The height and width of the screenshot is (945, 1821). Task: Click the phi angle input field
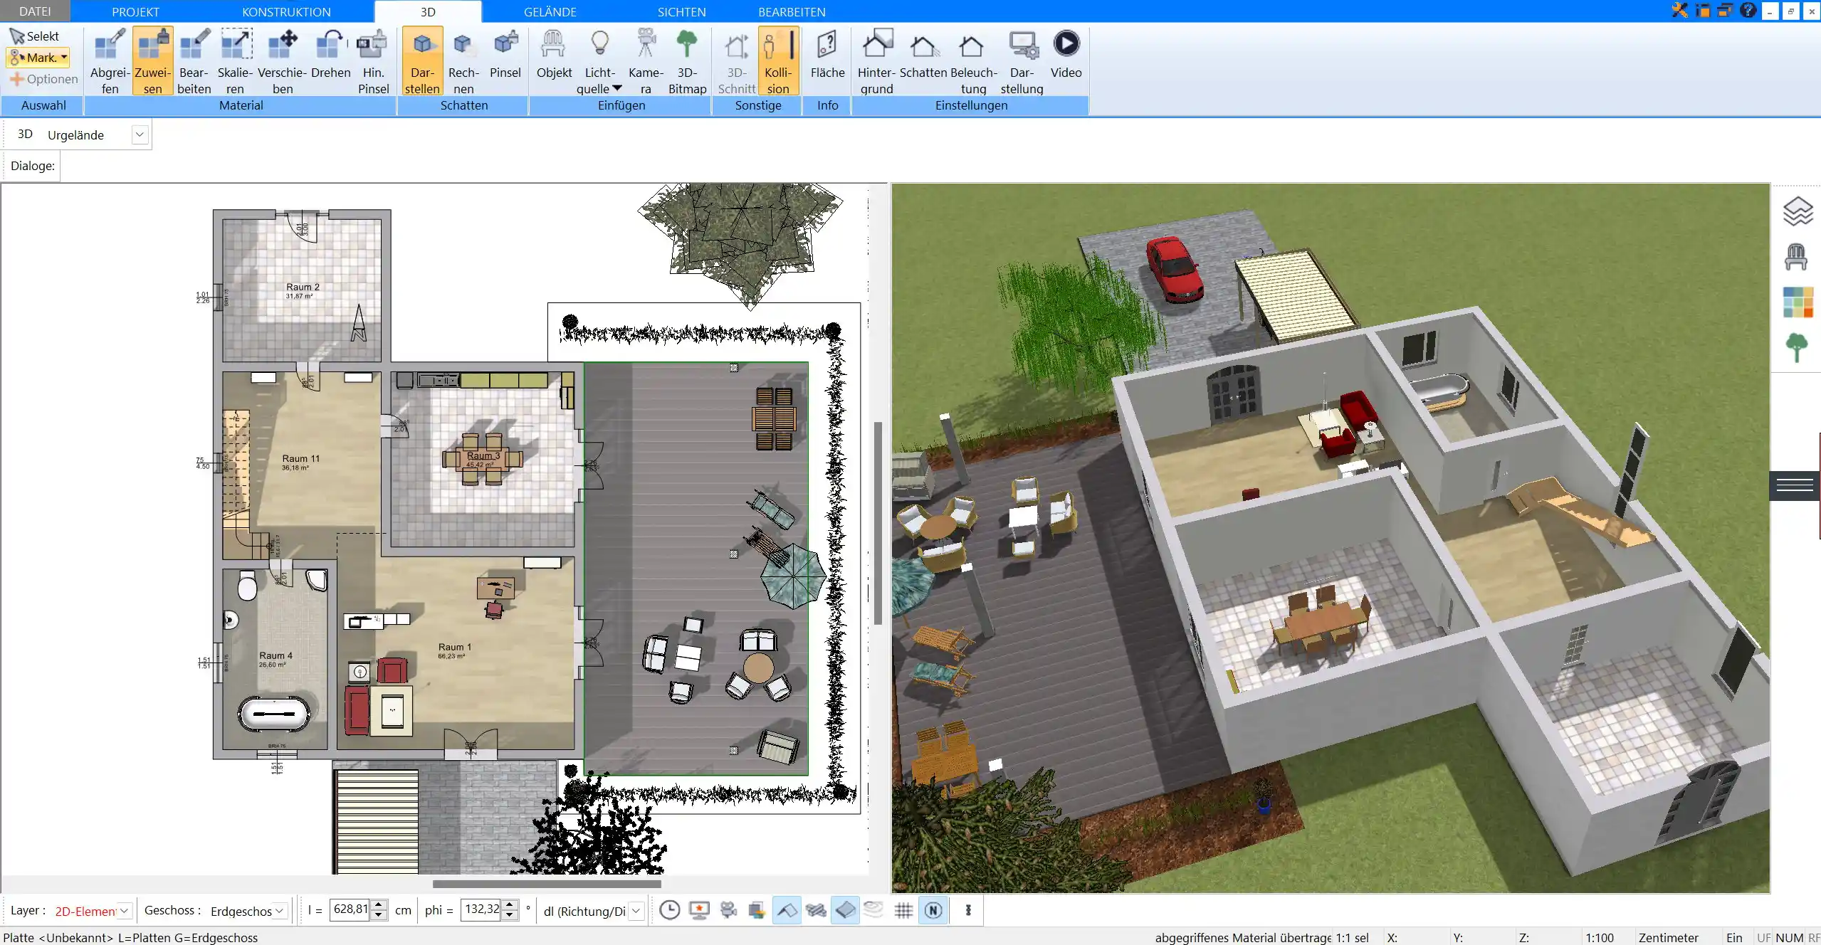(481, 909)
